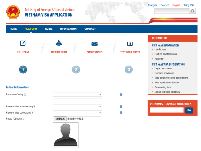Open the CONTACT menu item
The image size is (201, 151).
click(90, 29)
